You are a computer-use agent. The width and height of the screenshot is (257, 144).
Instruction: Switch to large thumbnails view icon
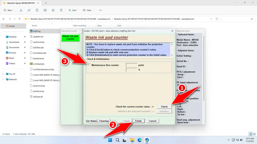coord(255,134)
